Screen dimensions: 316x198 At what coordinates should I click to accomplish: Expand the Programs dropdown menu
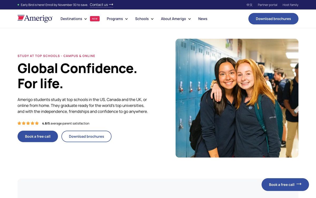[117, 19]
